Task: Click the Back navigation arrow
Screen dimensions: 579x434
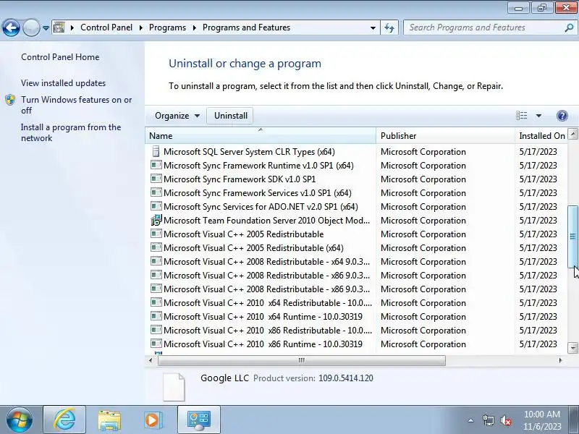Action: click(11, 27)
